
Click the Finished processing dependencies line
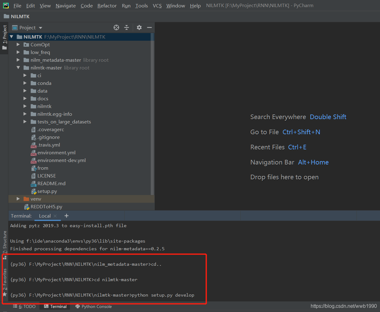87,249
